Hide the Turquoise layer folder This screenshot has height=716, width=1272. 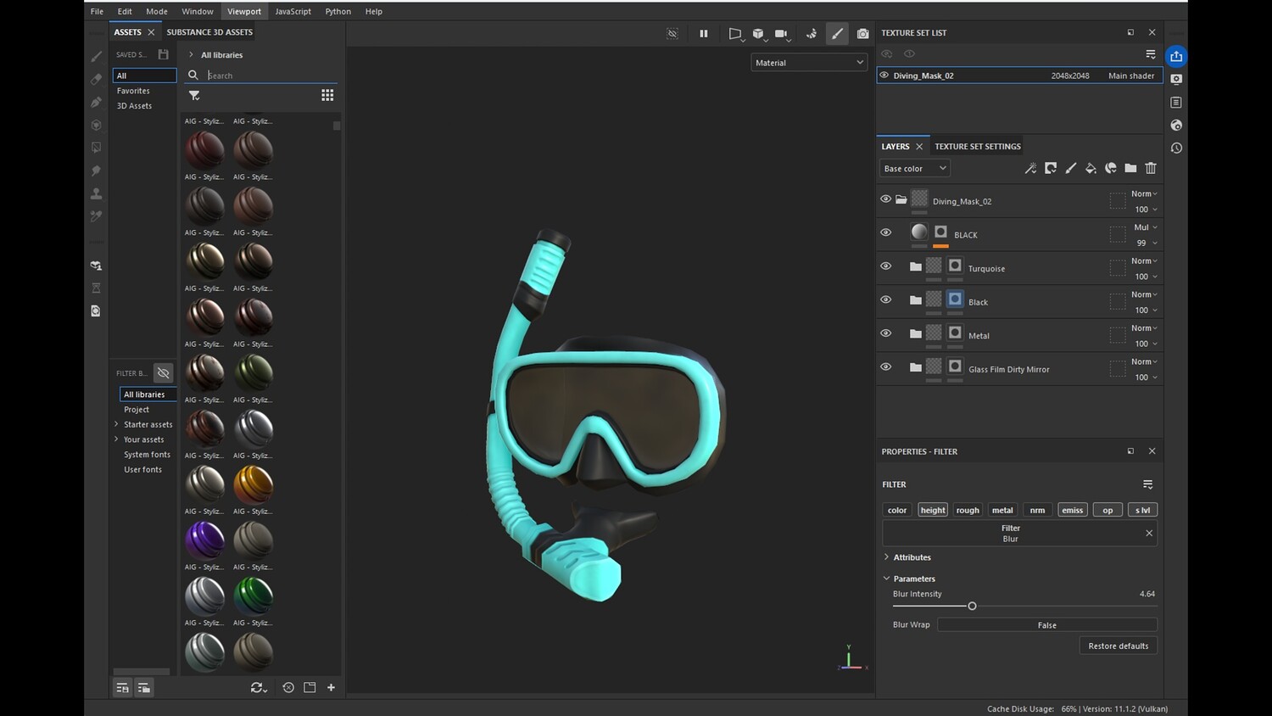point(885,266)
